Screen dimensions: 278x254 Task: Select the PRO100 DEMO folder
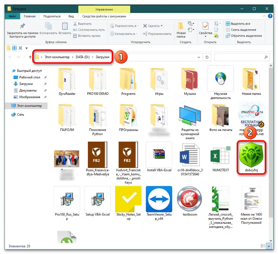point(98,82)
